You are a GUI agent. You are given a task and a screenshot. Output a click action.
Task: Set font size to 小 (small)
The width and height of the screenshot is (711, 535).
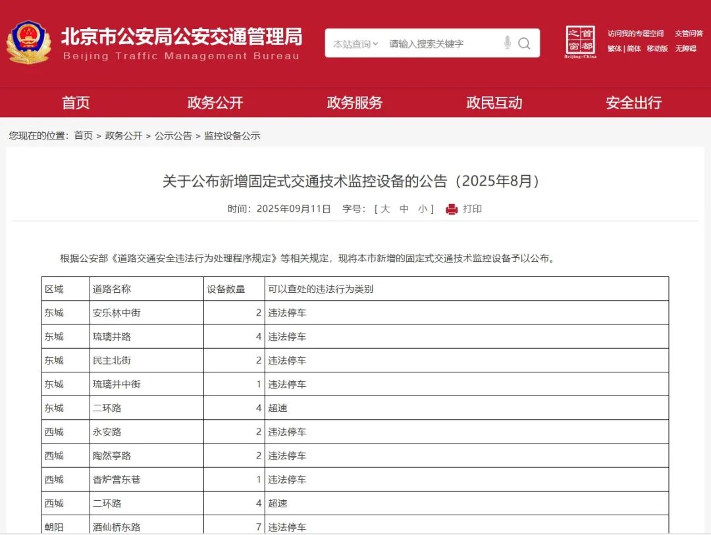[422, 209]
